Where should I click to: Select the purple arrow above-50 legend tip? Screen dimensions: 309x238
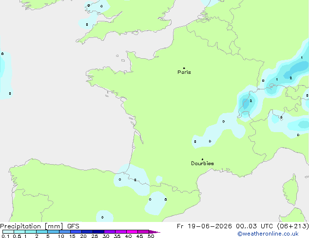(x=154, y=232)
